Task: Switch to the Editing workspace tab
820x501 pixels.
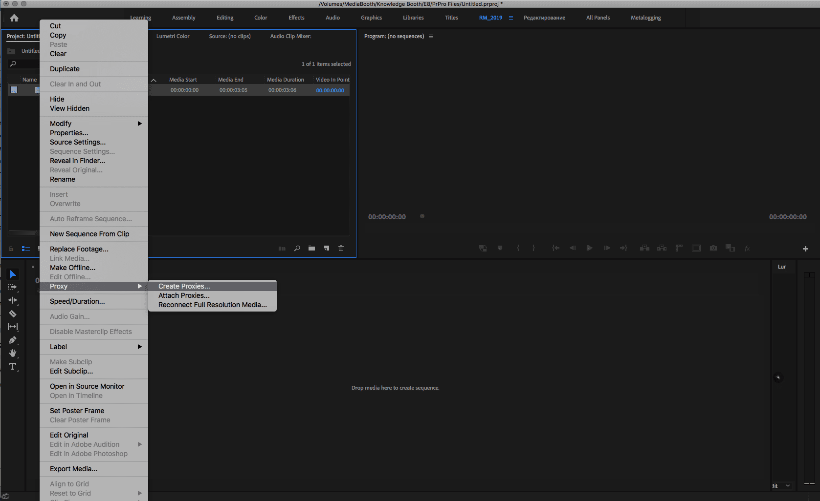Action: [224, 17]
